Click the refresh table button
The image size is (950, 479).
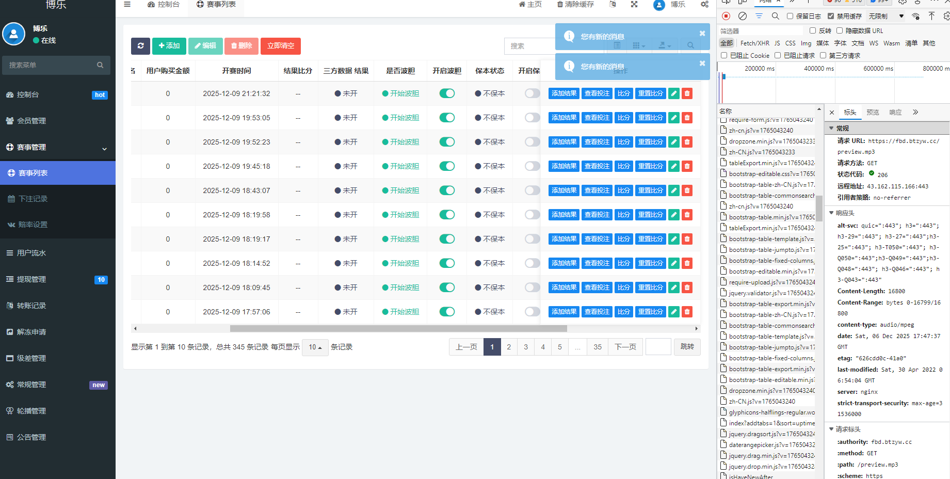(x=140, y=46)
